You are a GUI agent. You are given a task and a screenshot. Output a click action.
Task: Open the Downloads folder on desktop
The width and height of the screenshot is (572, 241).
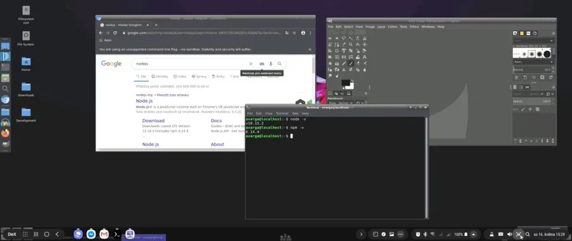click(26, 89)
